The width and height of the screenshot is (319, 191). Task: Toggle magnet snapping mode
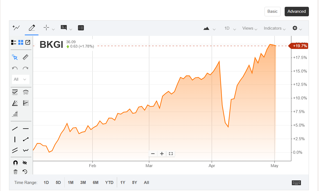15,162
